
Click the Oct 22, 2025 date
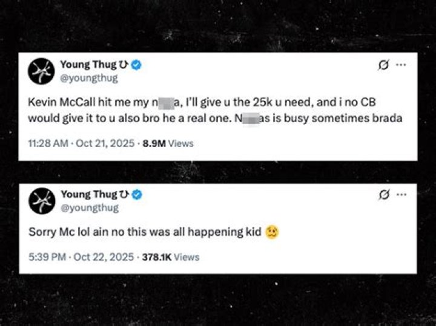103,257
